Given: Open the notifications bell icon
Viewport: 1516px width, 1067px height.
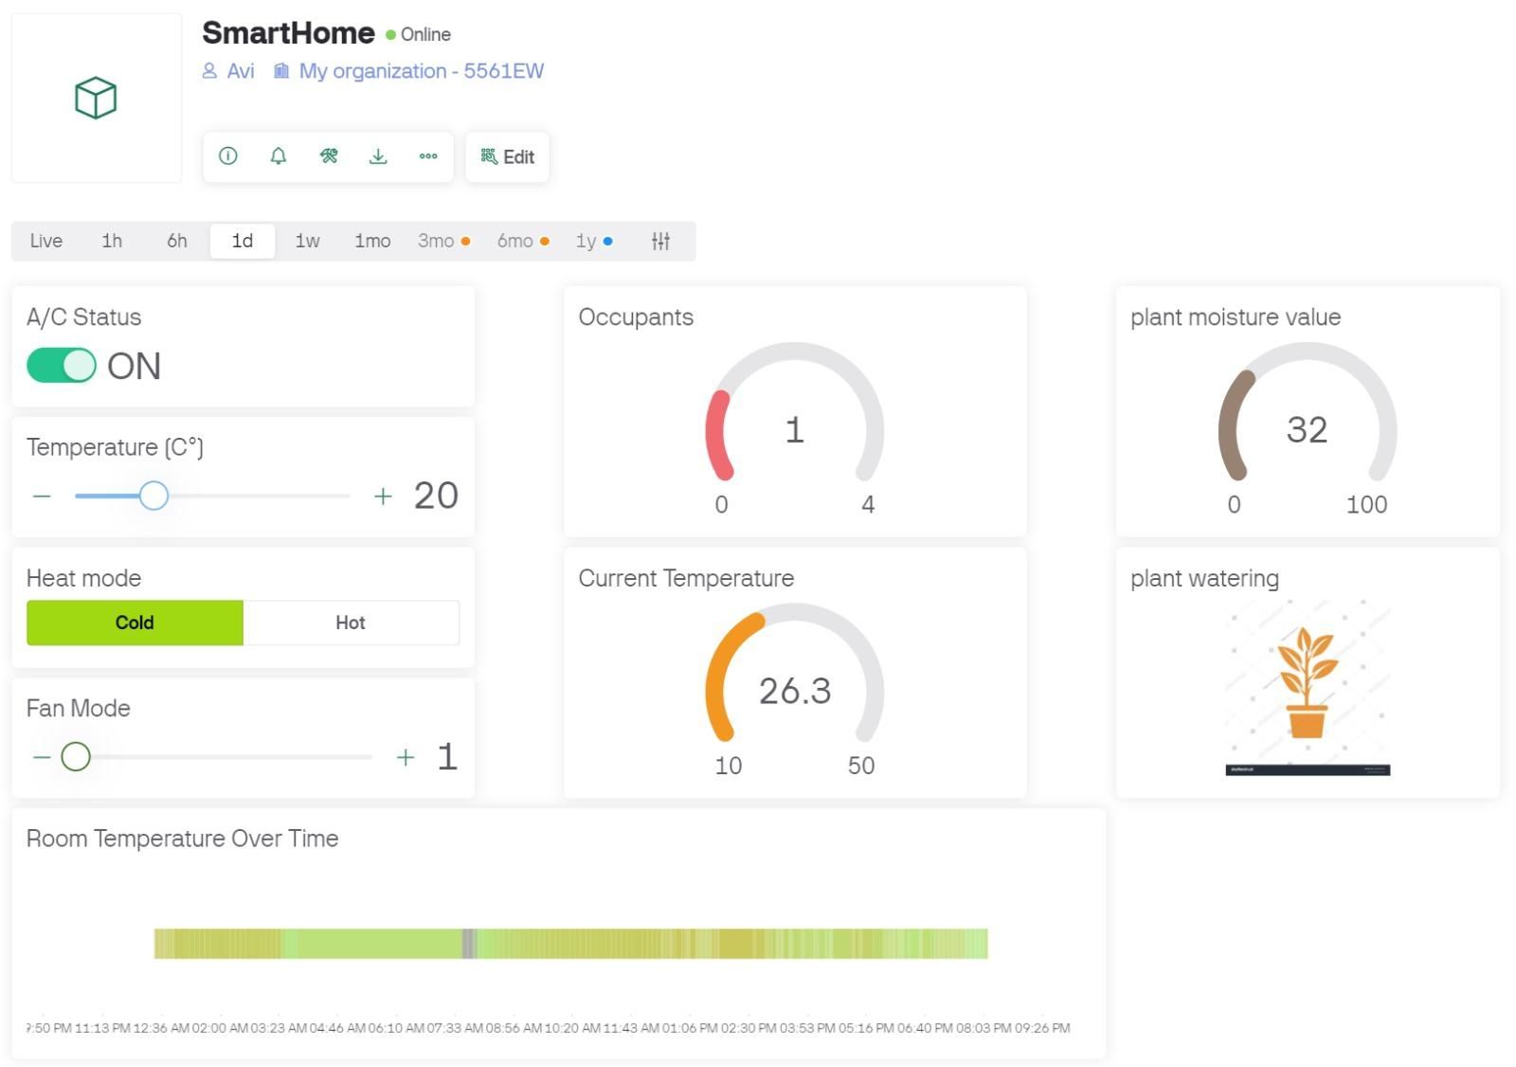Looking at the screenshot, I should 279,156.
